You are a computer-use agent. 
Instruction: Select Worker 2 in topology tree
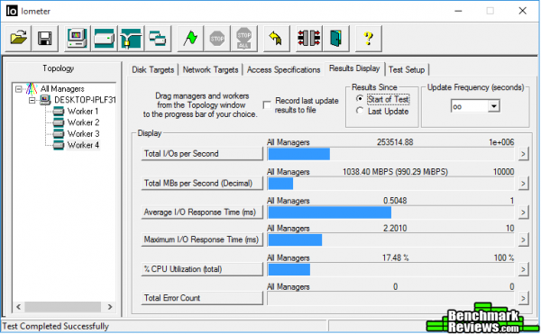83,122
